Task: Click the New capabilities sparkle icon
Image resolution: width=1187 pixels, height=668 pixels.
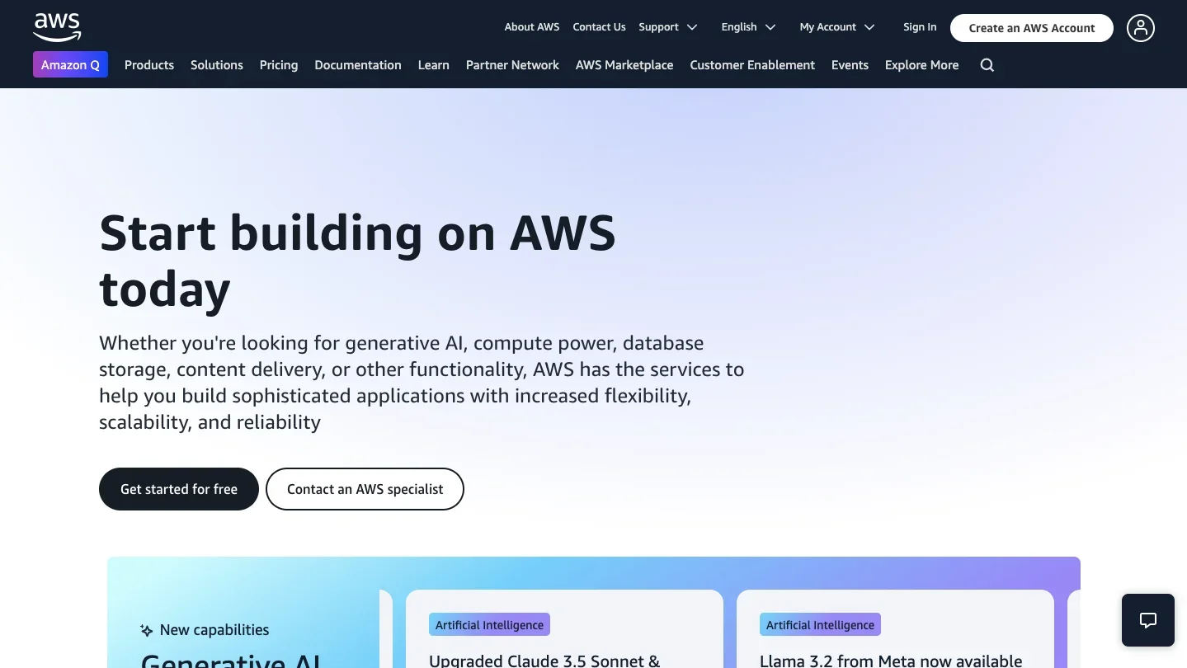Action: pyautogui.click(x=147, y=631)
